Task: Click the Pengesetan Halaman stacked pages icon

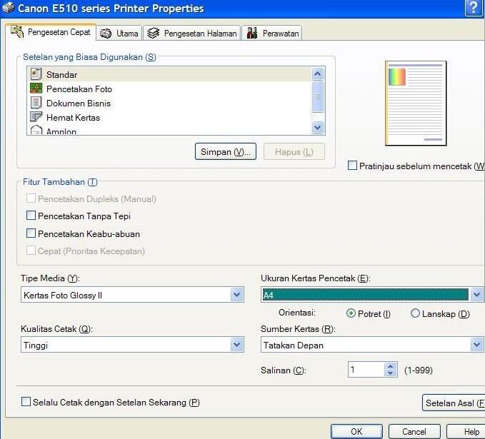Action: 153,33
